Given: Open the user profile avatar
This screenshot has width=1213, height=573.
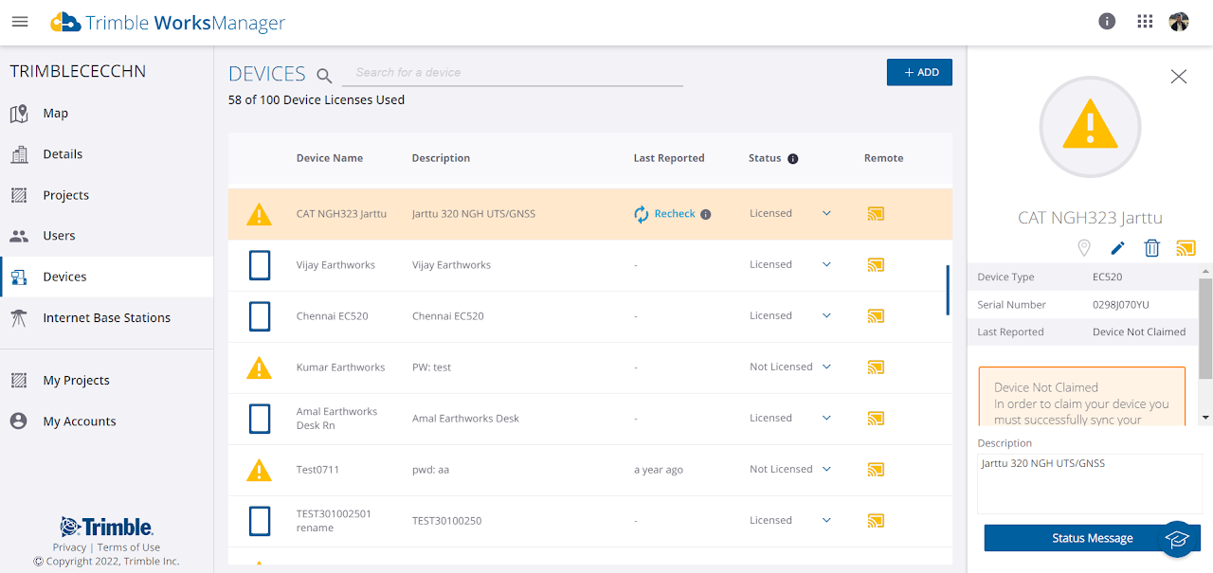Looking at the screenshot, I should [1179, 22].
